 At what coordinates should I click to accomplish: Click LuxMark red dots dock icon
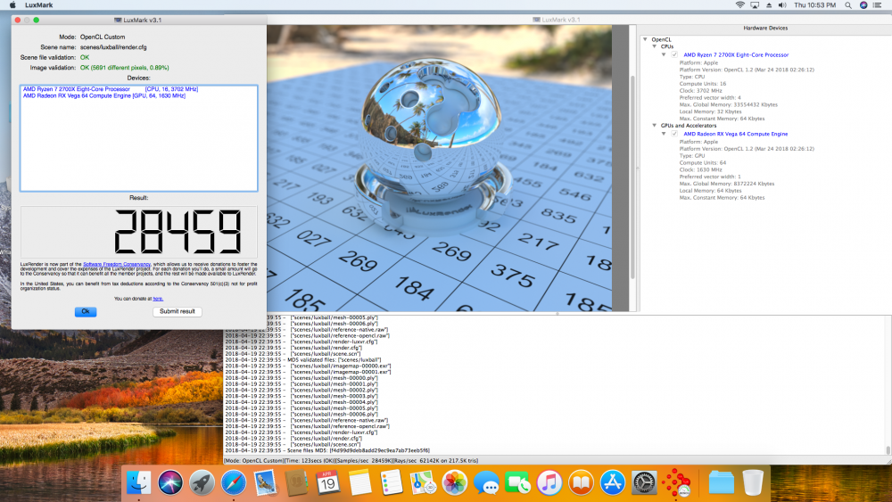[676, 482]
